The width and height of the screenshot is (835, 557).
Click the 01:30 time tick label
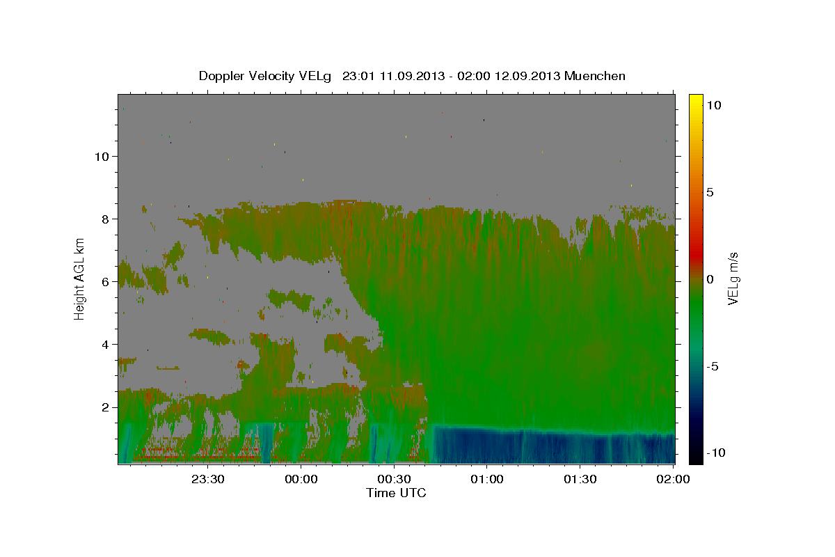tap(580, 479)
